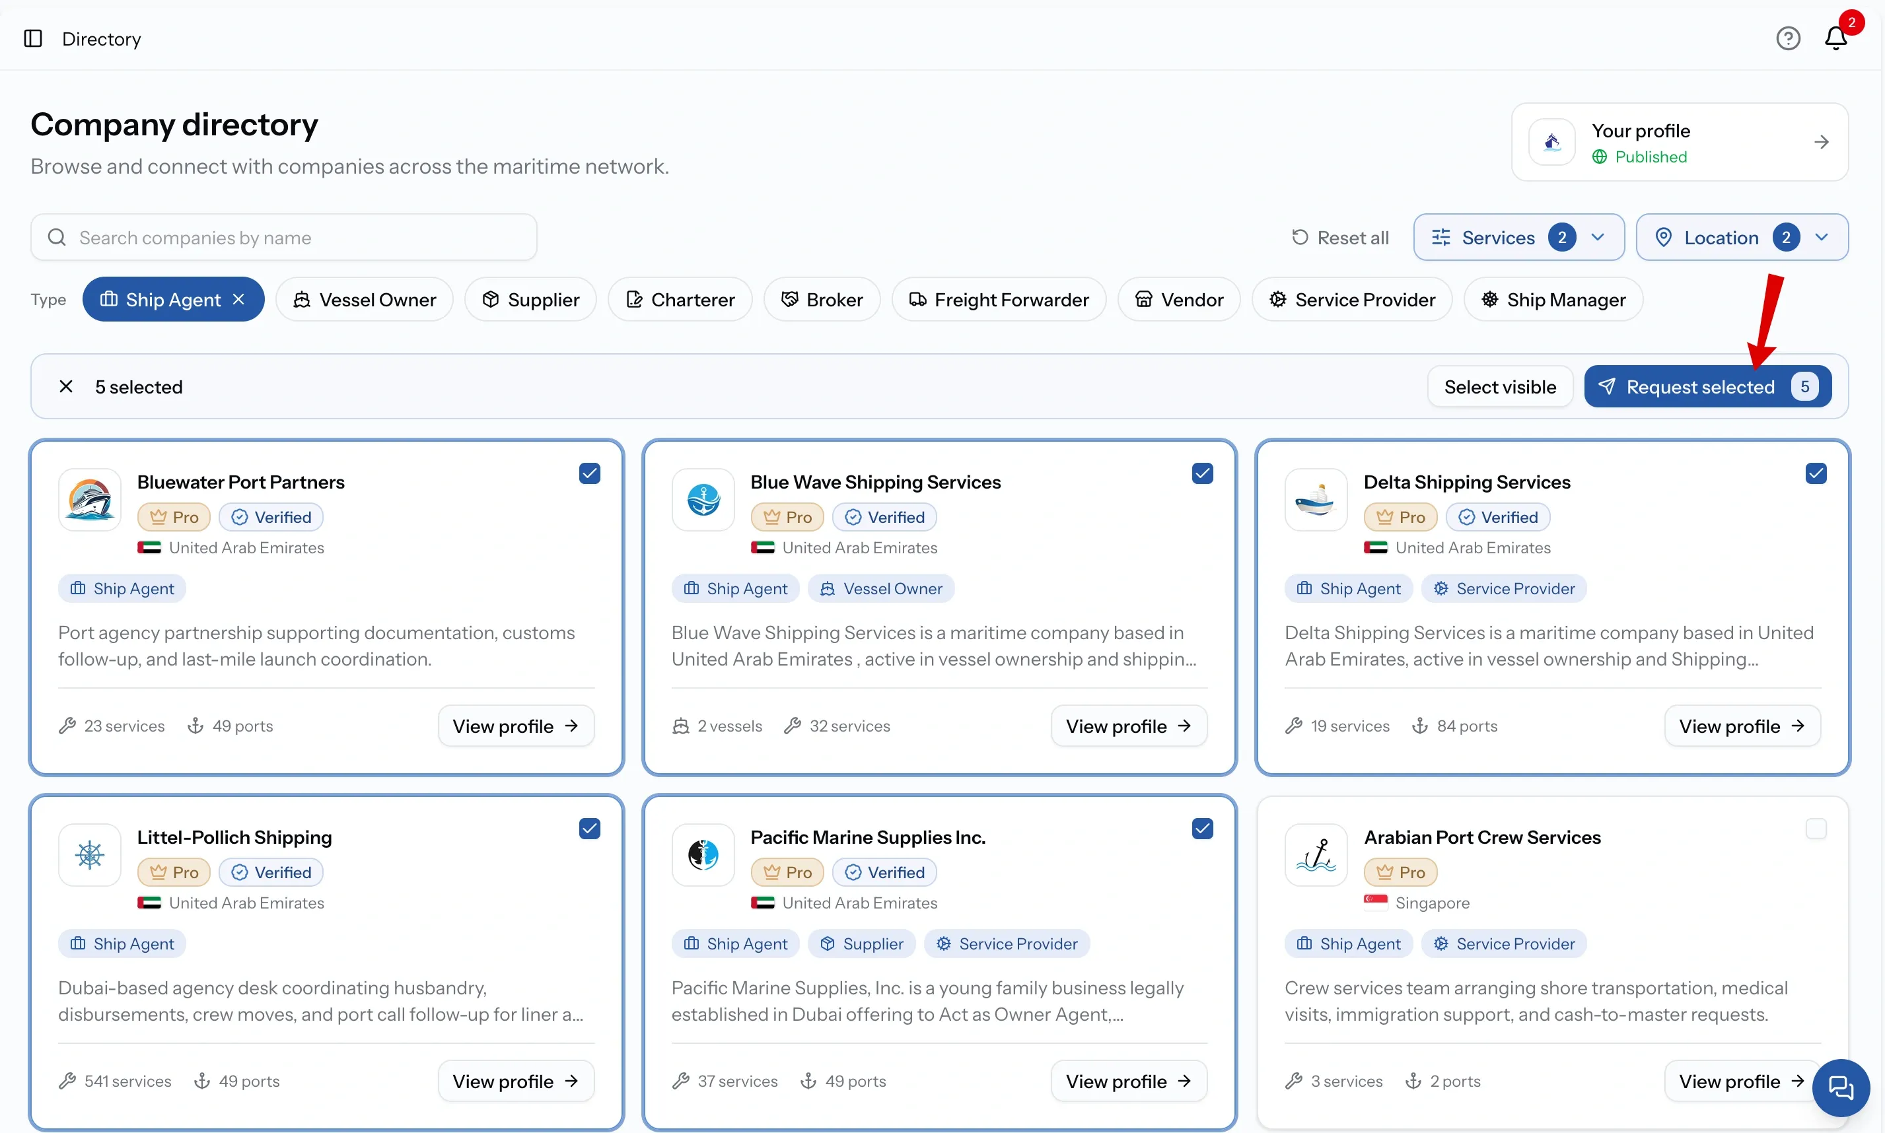
Task: Click the Delta Shipping Services logo
Action: click(x=1315, y=500)
